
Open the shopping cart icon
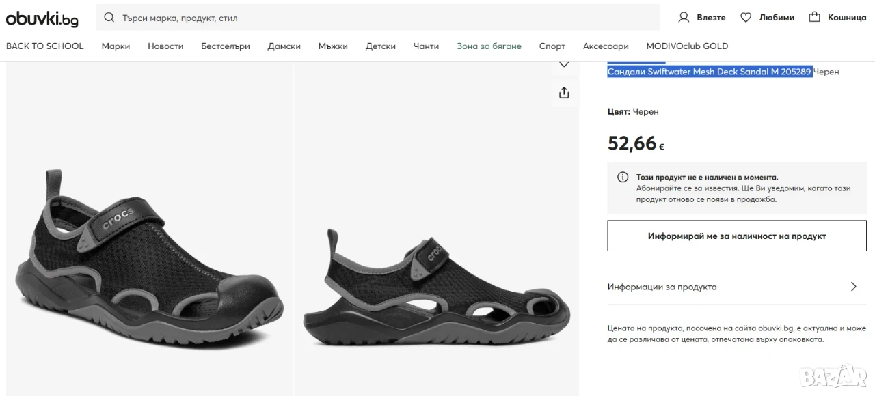[x=814, y=17]
